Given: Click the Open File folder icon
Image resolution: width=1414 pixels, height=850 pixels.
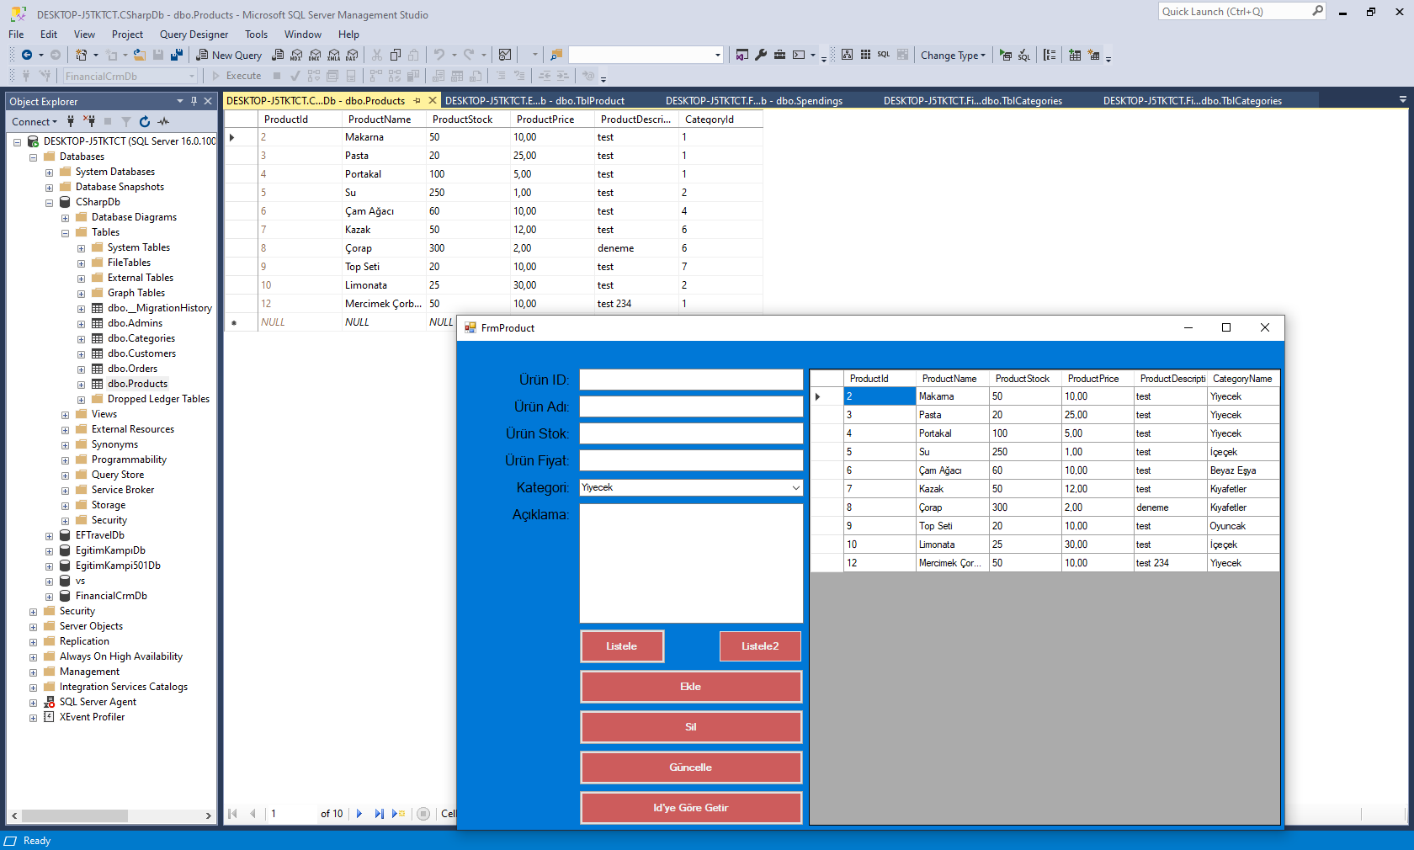Looking at the screenshot, I should [140, 55].
